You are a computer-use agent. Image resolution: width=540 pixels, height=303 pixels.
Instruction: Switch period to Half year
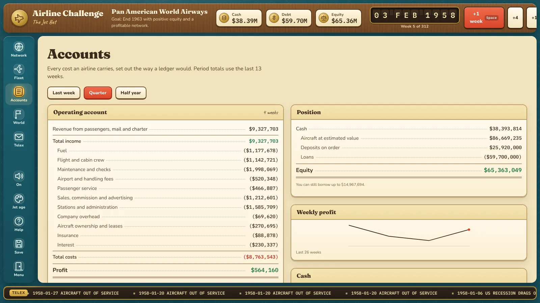tap(131, 93)
